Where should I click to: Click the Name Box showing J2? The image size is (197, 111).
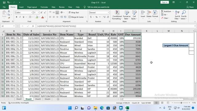pos(8,26)
